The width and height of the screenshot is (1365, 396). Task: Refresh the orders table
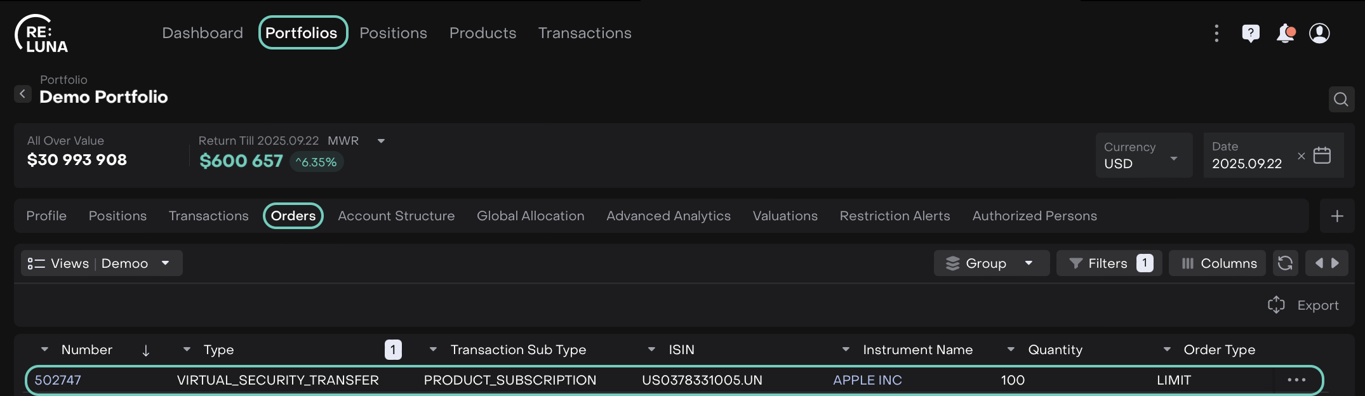pyautogui.click(x=1285, y=263)
